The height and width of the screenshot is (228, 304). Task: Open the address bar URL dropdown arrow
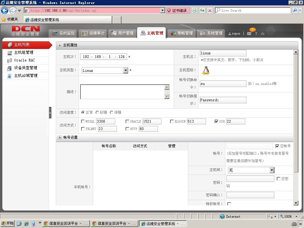(163, 10)
